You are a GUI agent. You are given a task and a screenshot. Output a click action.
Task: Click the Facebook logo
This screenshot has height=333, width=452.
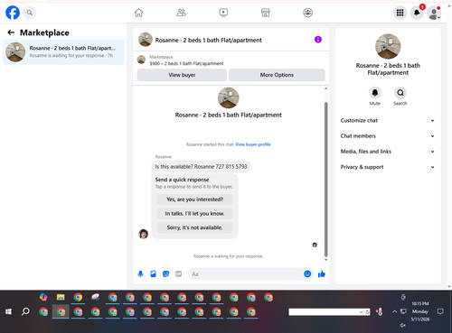[13, 13]
